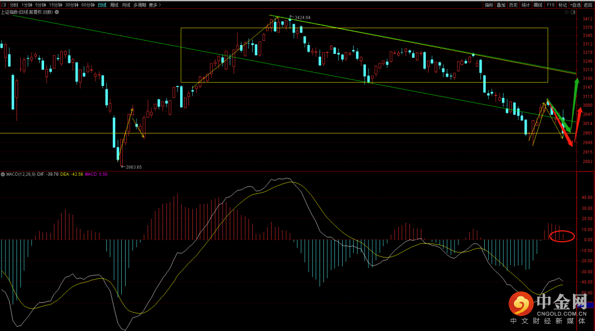Click the panel layout icon at top-left
This screenshot has width=595, height=331.
click(3, 5)
